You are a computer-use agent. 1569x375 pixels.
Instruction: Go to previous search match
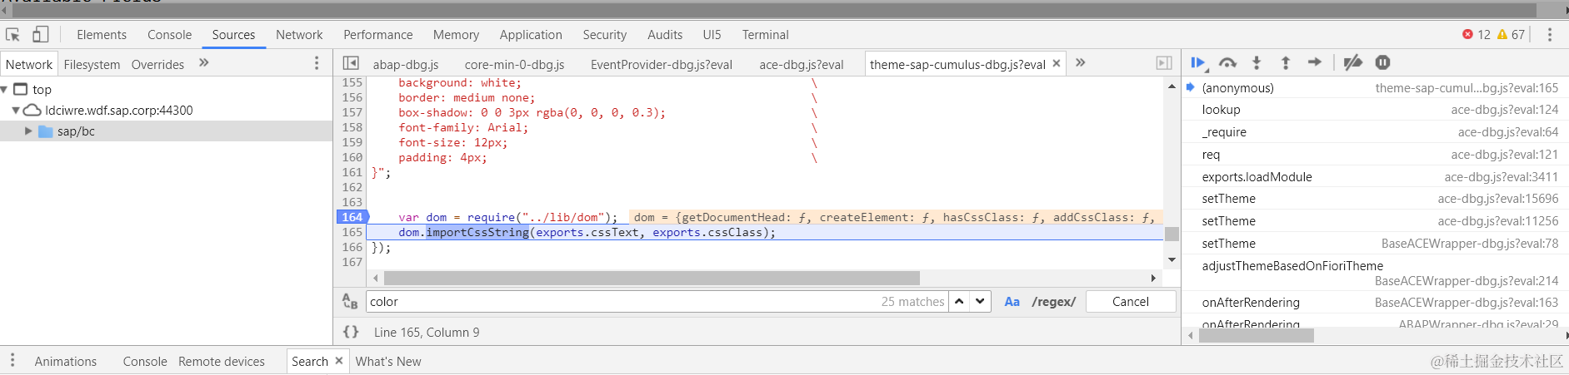[960, 302]
